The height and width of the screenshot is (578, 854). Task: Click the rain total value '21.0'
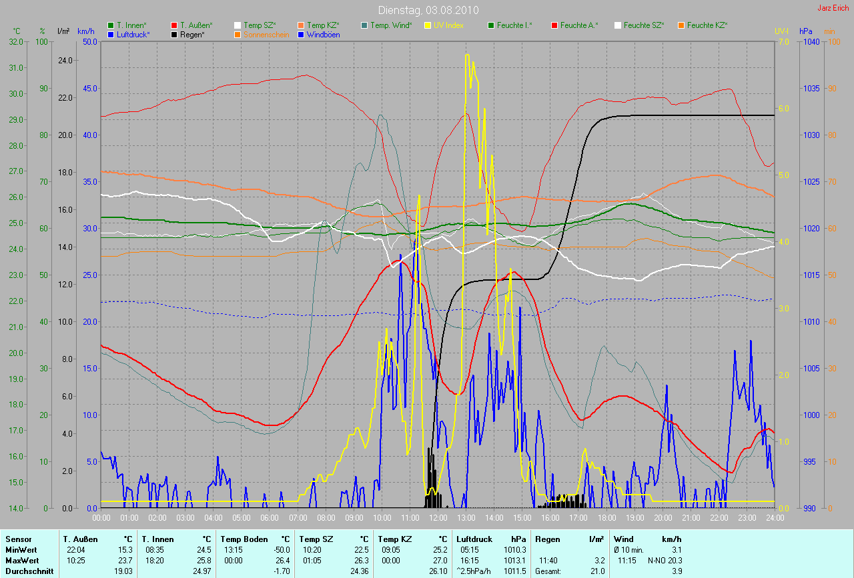[x=596, y=571]
